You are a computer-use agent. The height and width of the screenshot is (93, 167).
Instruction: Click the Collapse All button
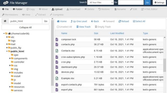(x=26, y=27)
